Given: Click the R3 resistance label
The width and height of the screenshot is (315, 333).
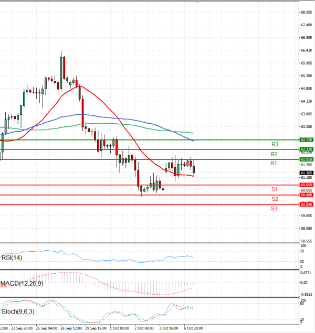Looking at the screenshot, I should click(275, 144).
